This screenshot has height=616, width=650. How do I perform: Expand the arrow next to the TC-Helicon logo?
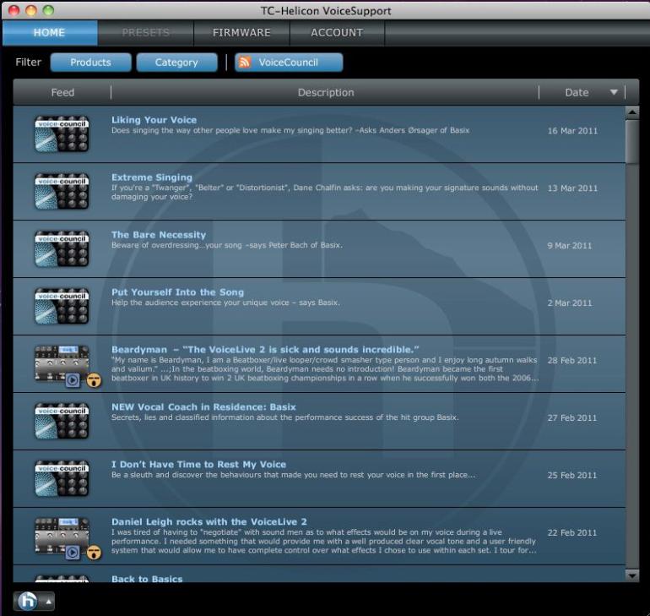(48, 602)
